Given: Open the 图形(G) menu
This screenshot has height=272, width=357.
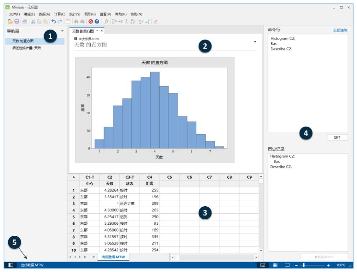Looking at the screenshot, I should (90, 14).
